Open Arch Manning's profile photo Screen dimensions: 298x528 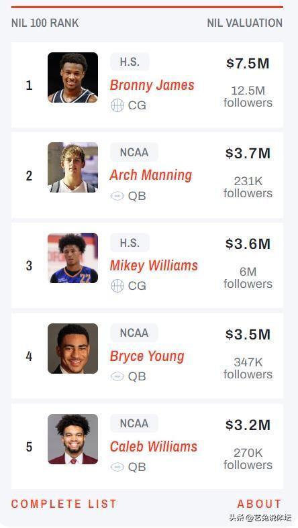pos(72,167)
